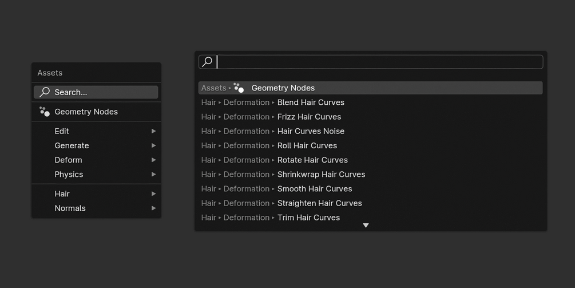
Task: Choose Trim Hair Curves in the list
Action: click(308, 218)
